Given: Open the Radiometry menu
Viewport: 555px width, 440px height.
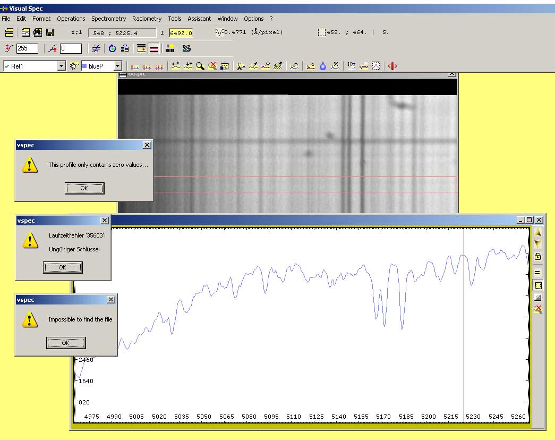Looking at the screenshot, I should 147,19.
